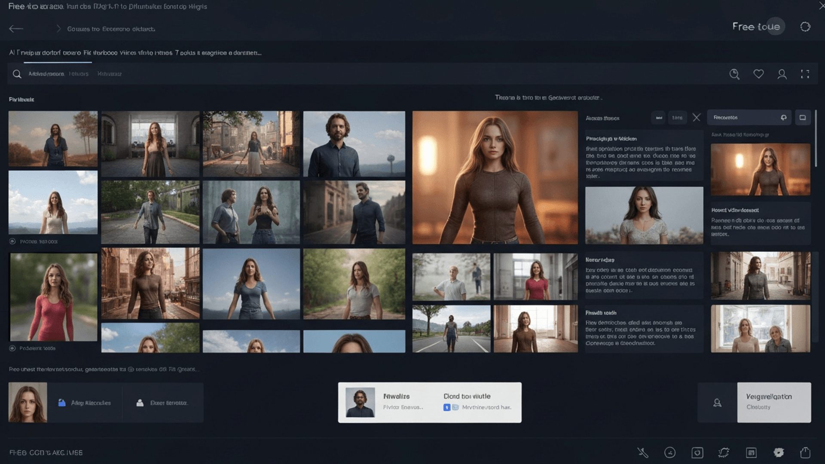Click the circular refresh icon at top right

coord(805,27)
